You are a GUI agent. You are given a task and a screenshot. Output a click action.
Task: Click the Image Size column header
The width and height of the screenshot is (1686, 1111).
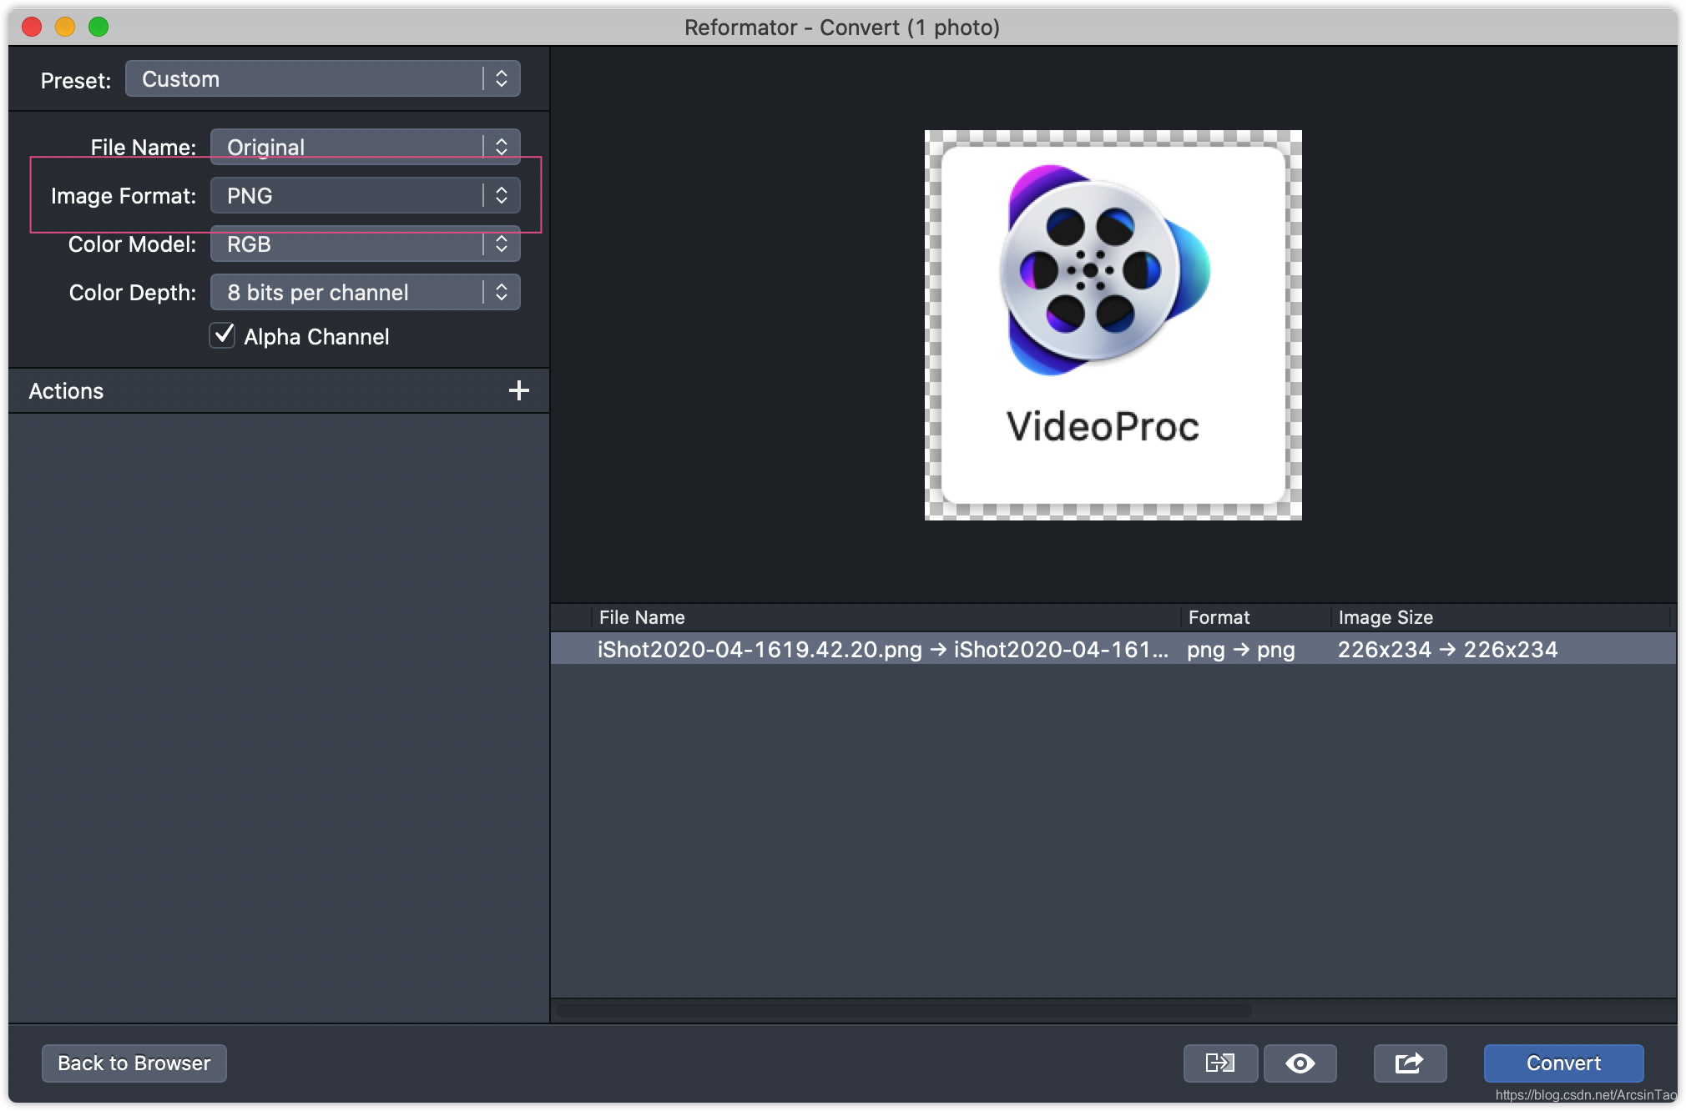[1386, 617]
